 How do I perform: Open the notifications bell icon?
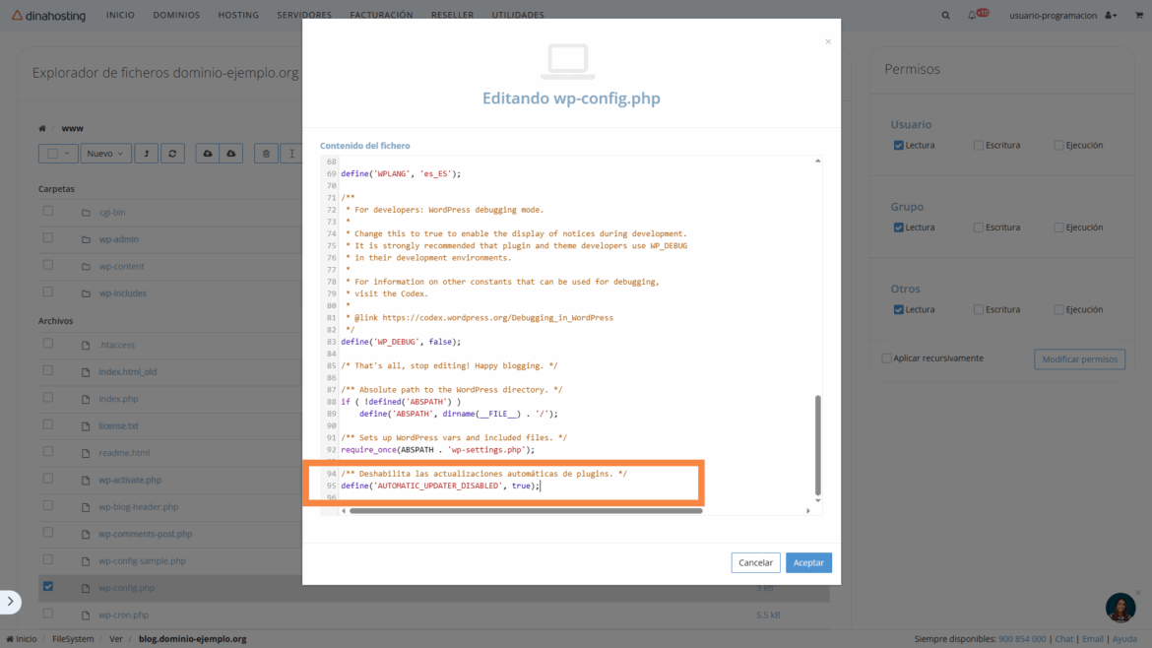pos(973,16)
